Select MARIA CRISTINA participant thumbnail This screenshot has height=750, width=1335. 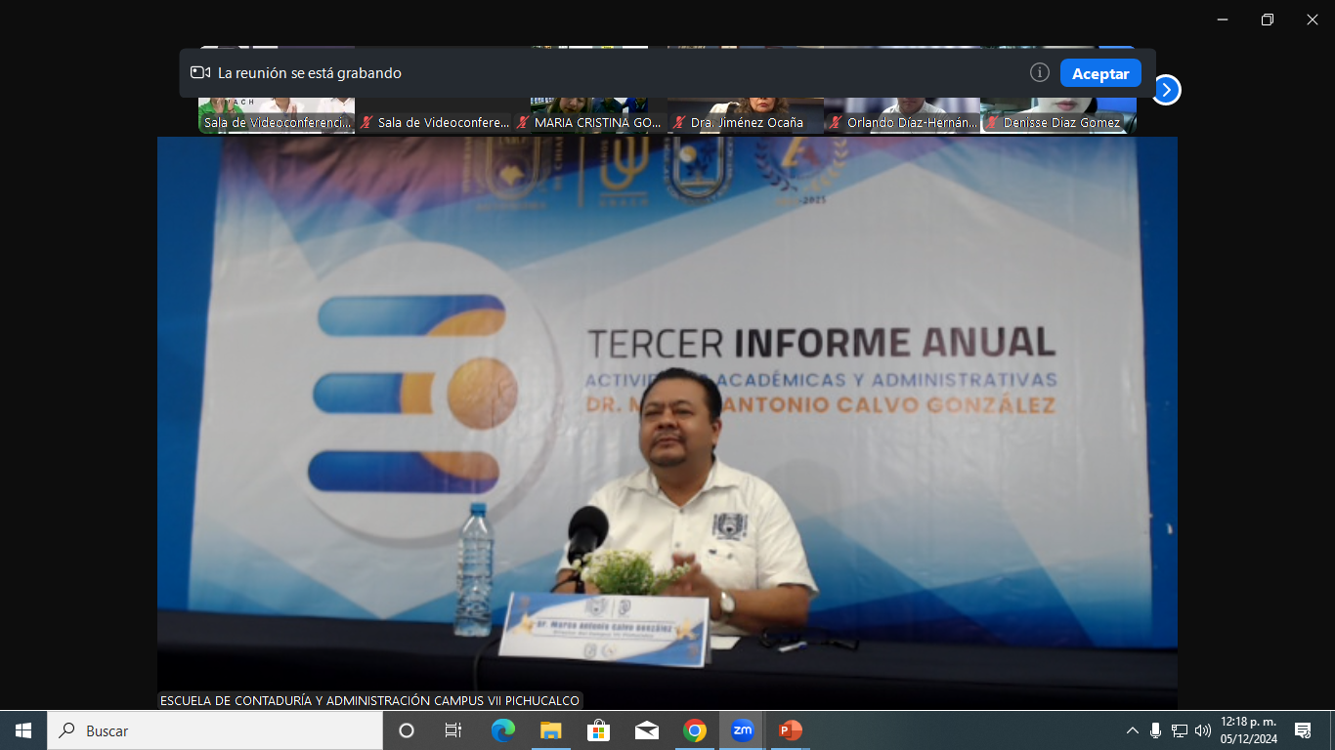click(x=589, y=112)
